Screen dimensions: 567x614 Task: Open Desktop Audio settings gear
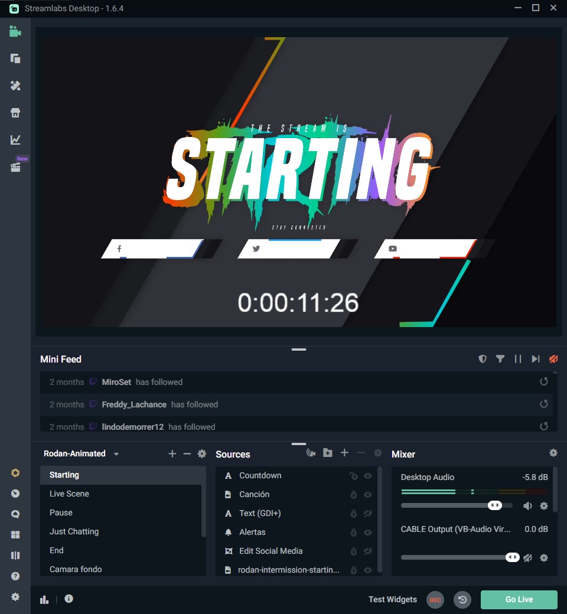pyautogui.click(x=544, y=506)
